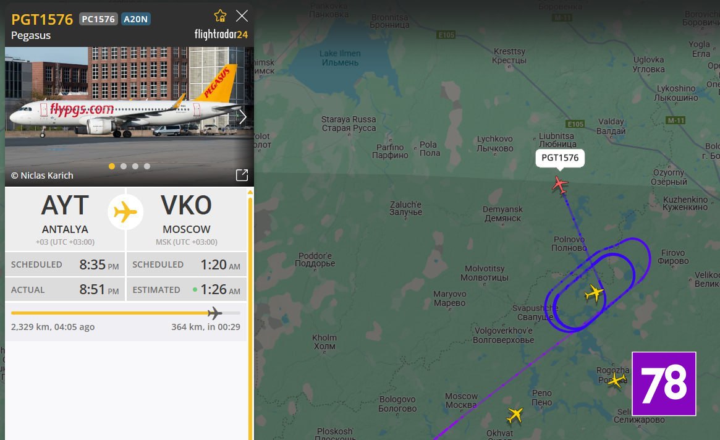Select the second photo carousel dot
This screenshot has width=720, height=440.
tap(124, 166)
